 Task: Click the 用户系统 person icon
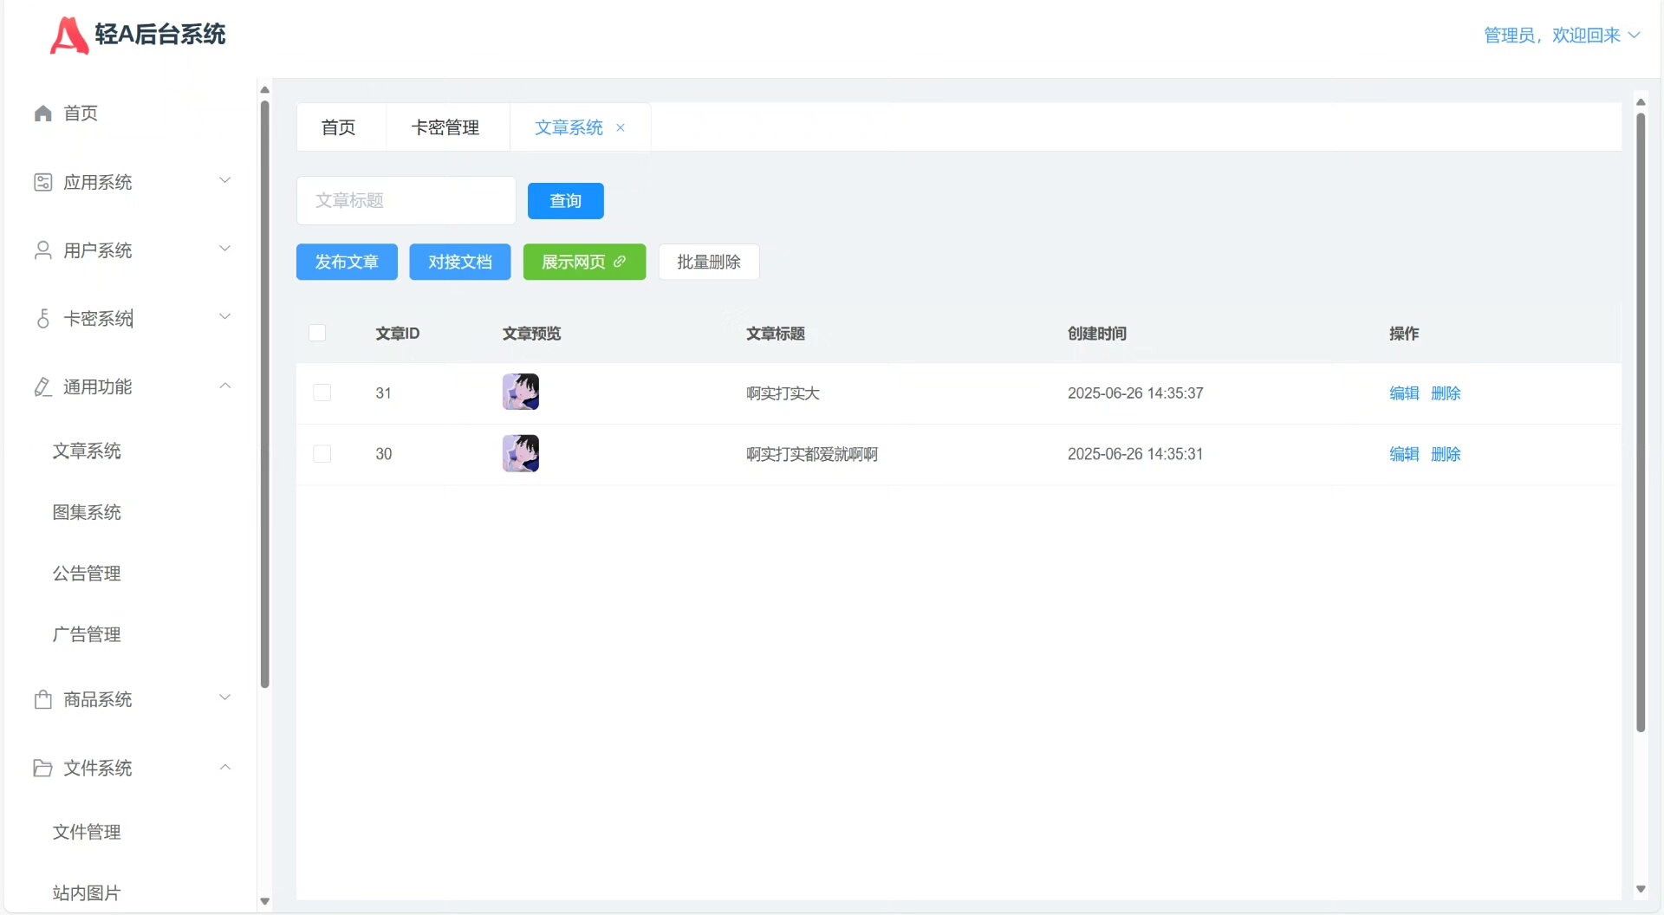point(42,250)
